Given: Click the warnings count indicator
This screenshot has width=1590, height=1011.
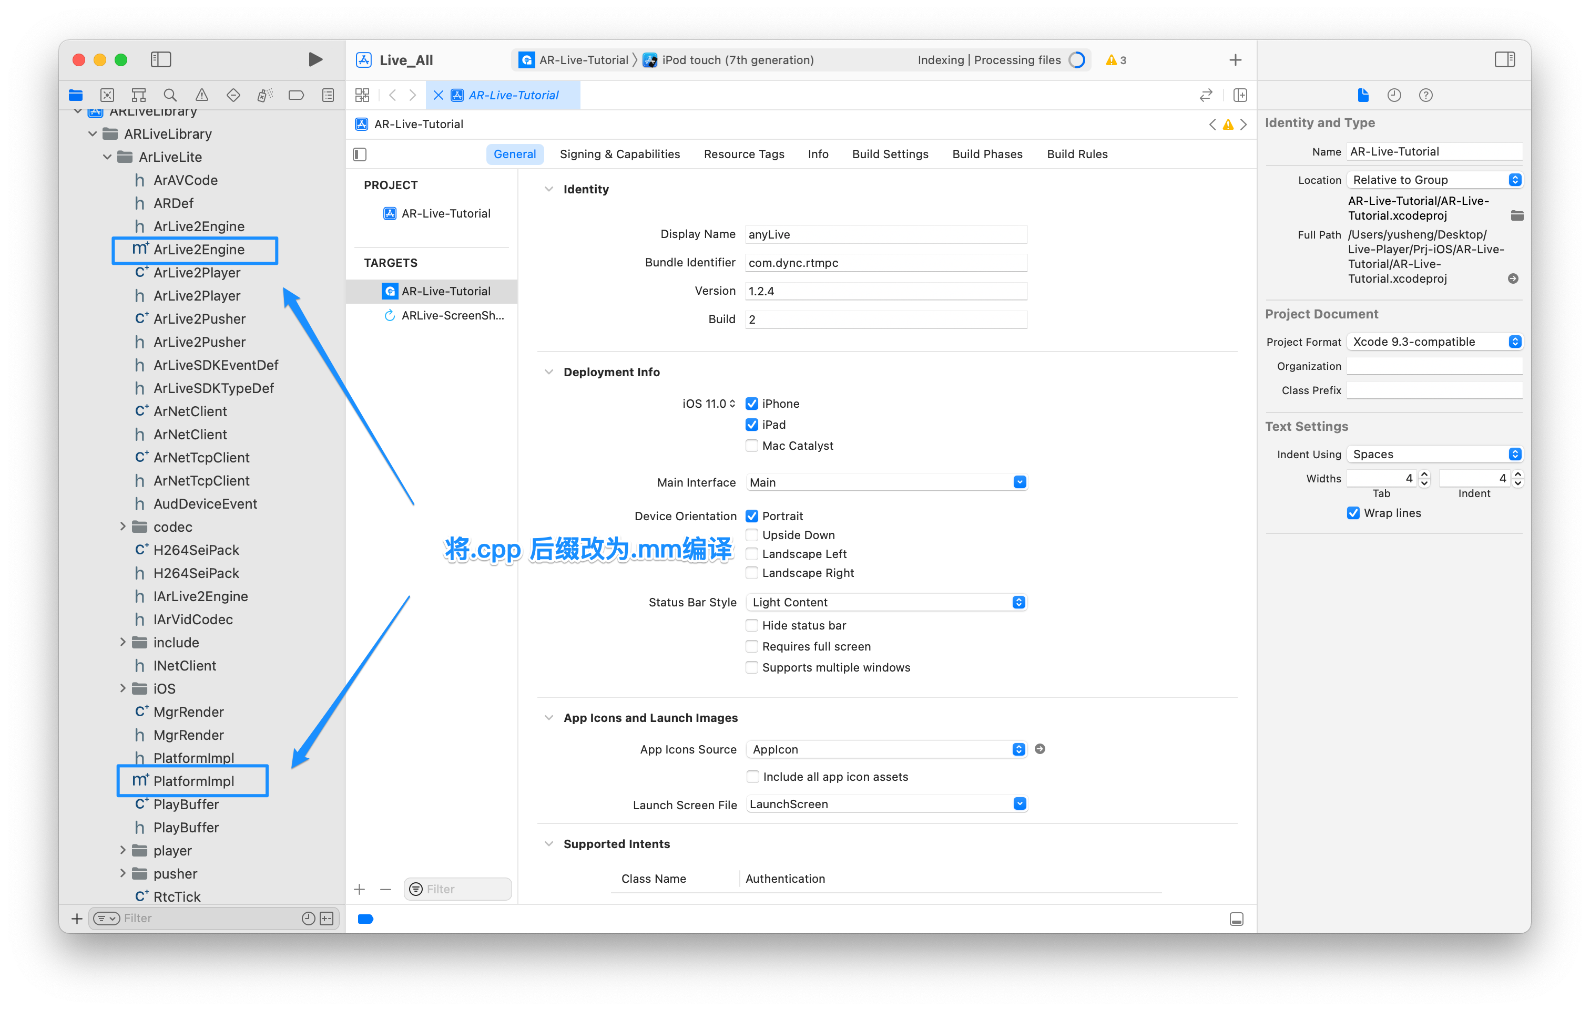Looking at the screenshot, I should point(1116,60).
